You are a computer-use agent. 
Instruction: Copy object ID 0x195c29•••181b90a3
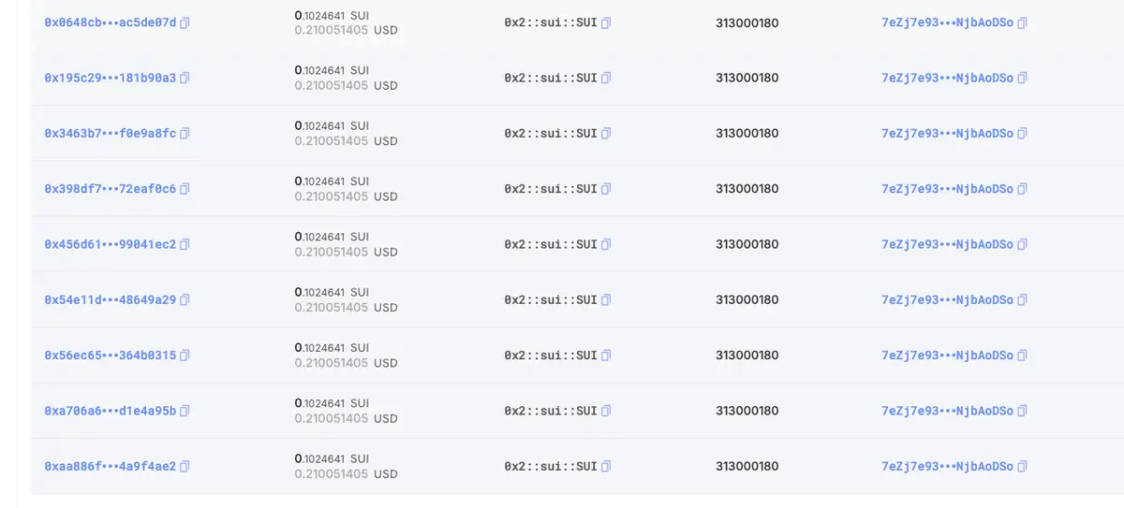click(185, 78)
